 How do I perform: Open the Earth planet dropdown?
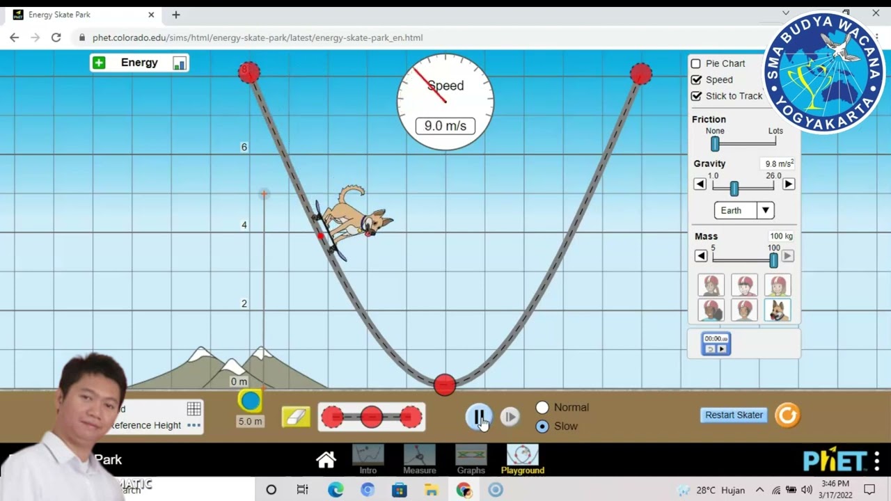tap(744, 210)
